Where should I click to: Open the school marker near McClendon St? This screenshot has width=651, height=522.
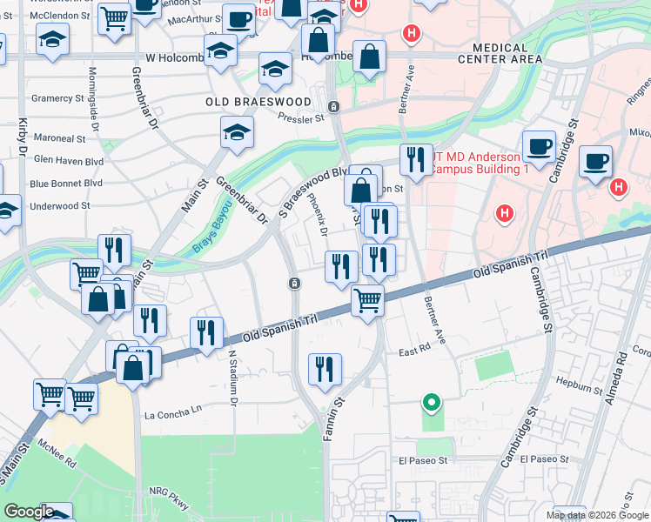[x=52, y=40]
